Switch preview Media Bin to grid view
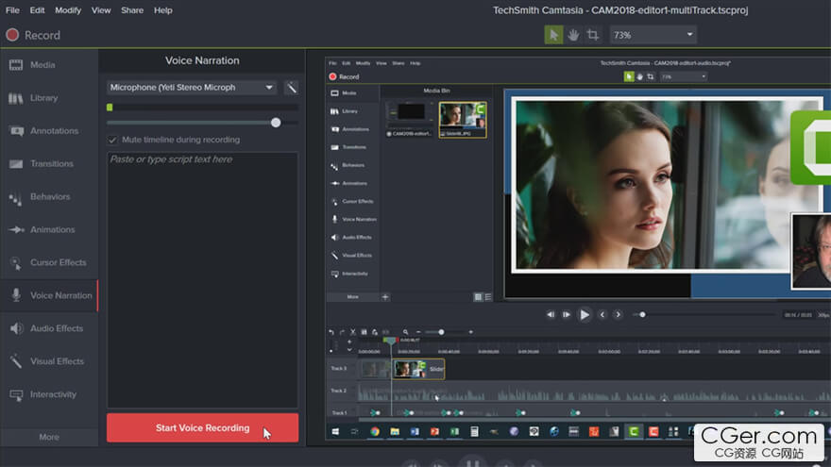This screenshot has width=831, height=467. tap(478, 297)
